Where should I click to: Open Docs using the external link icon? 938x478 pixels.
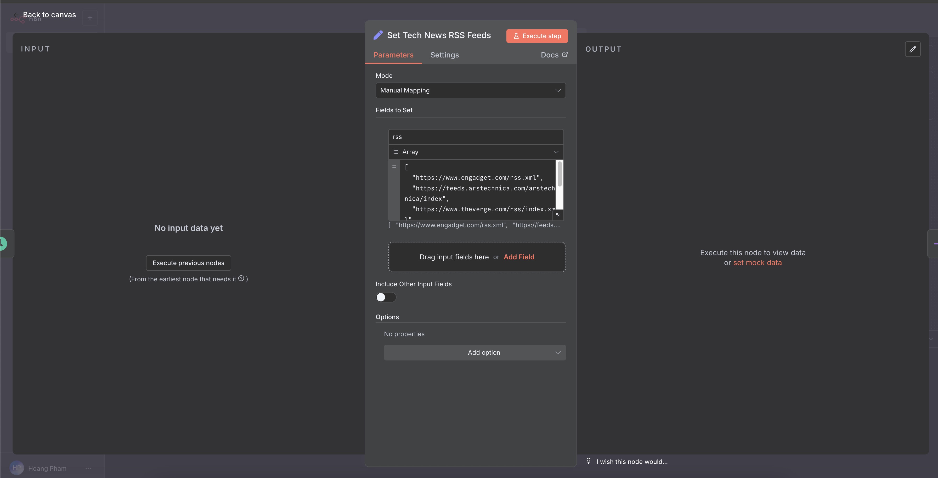point(565,55)
